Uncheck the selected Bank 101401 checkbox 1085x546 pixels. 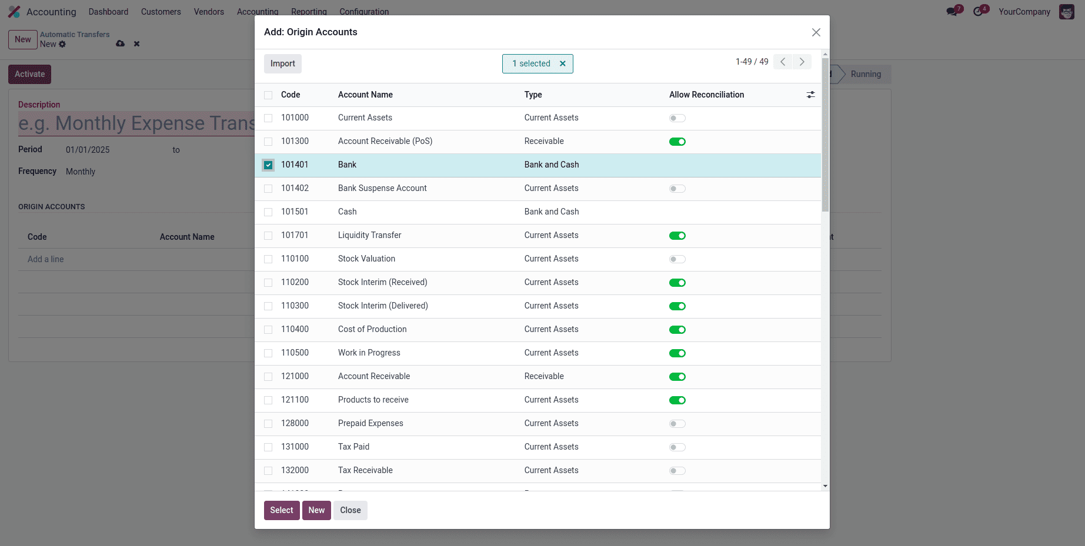(x=268, y=165)
